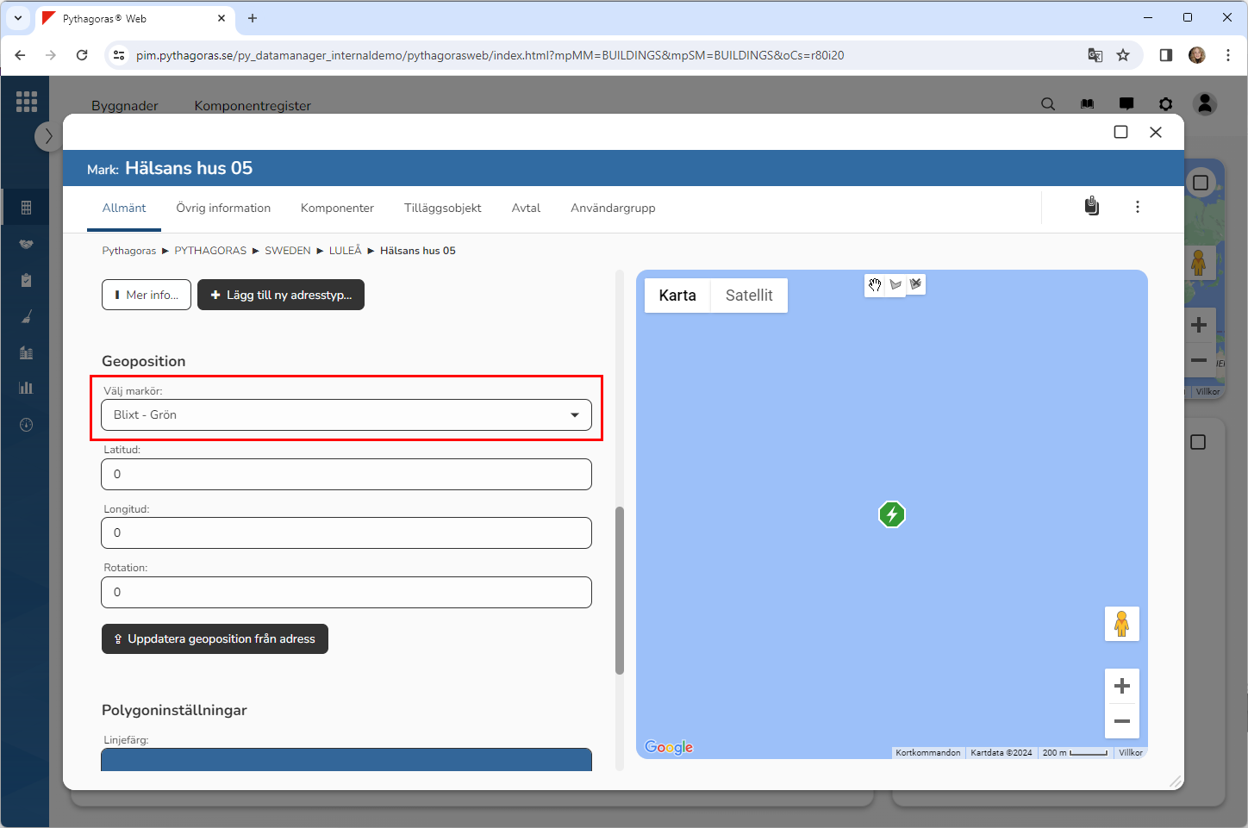The width and height of the screenshot is (1248, 828).
Task: Maximize the Hälsans hus 05 dialog
Action: coord(1120,132)
